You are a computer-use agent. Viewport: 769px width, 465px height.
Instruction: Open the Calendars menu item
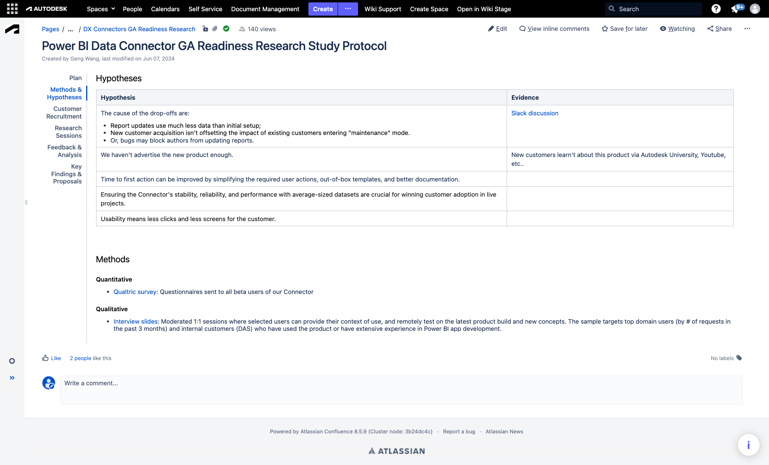(x=165, y=9)
